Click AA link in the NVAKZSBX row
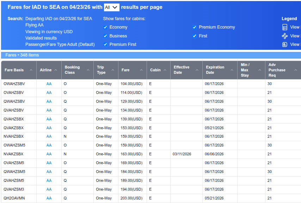The width and height of the screenshot is (301, 203). pos(49,154)
